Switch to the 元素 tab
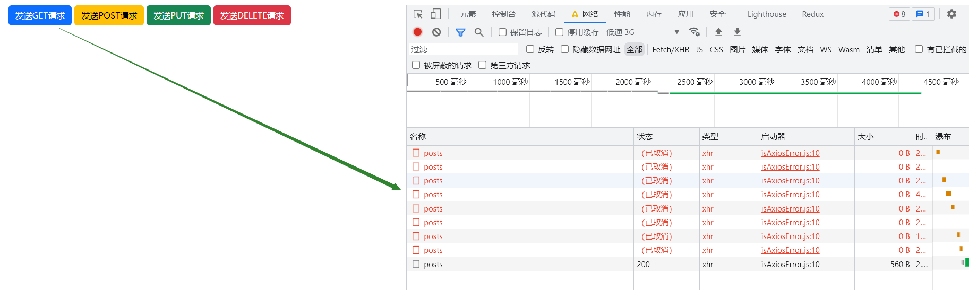969x290 pixels. [x=468, y=14]
